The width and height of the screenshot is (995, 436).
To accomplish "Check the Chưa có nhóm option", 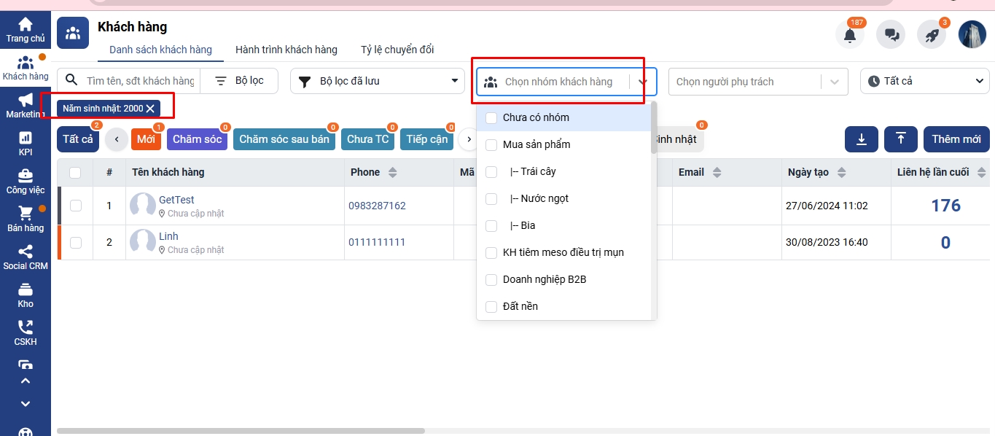I will [491, 118].
